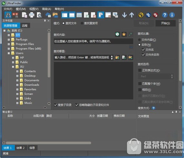The height and width of the screenshot is (158, 184).
Task: Click the 开始(S) button
Action: (x=166, y=23)
